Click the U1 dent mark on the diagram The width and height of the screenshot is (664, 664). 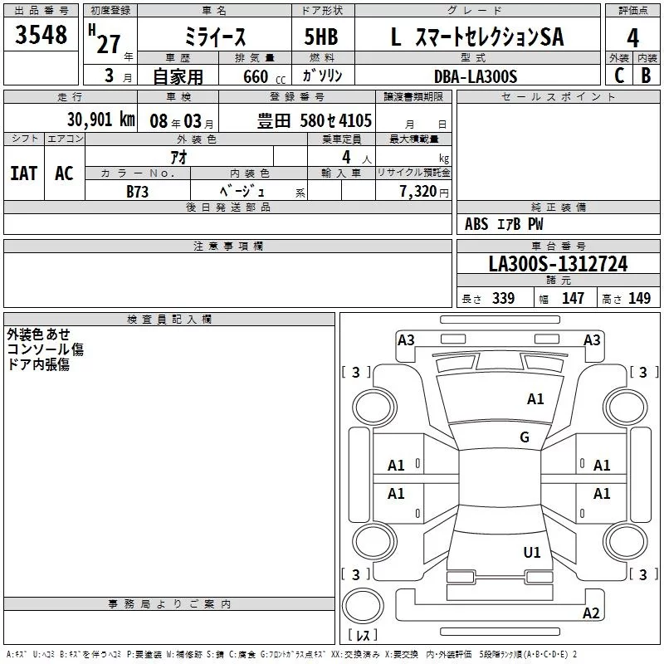(x=532, y=552)
